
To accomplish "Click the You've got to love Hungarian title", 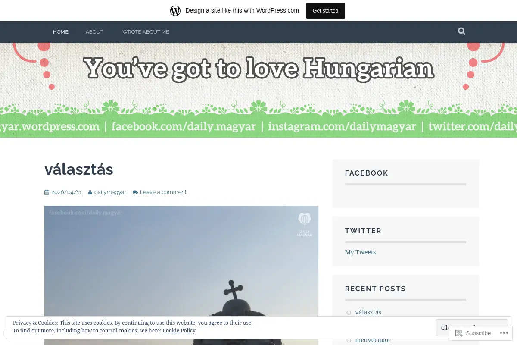I will [x=258, y=68].
